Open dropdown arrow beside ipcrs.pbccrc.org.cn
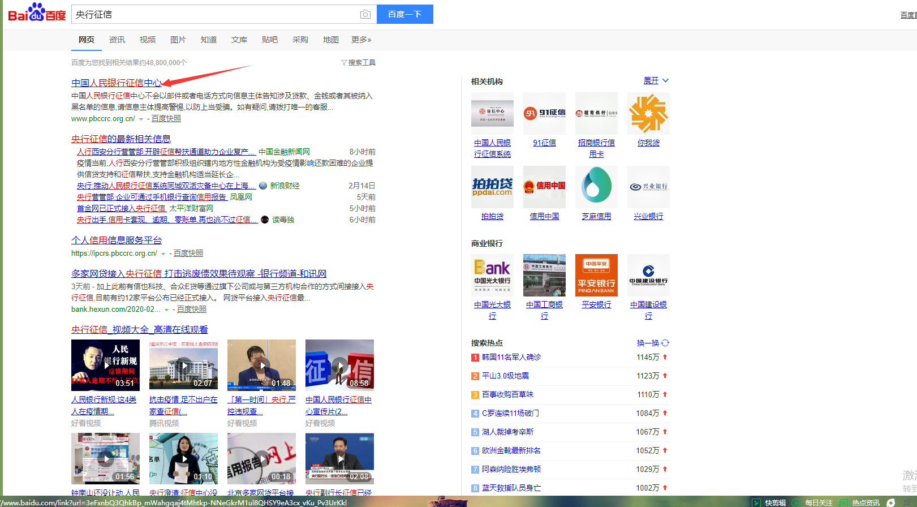917x507 pixels. 163,254
